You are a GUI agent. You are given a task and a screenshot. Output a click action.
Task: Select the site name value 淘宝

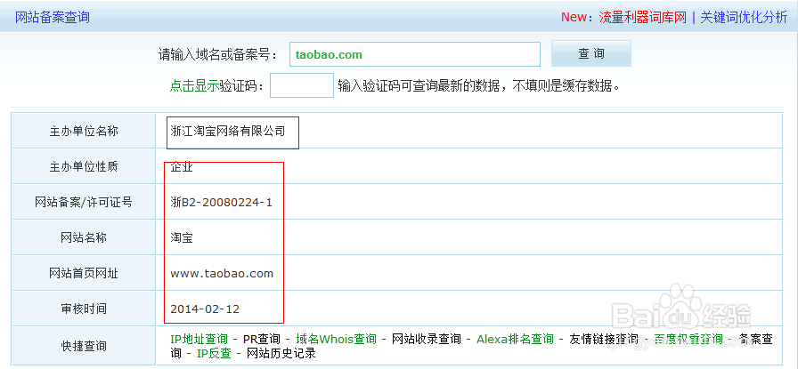point(182,238)
